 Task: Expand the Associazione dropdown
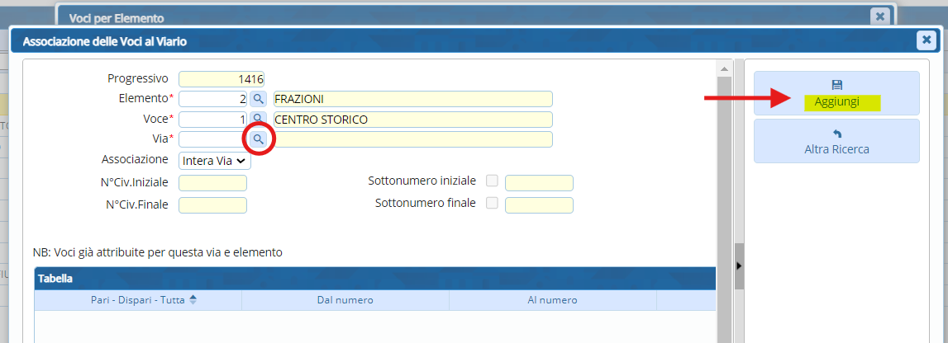click(214, 161)
